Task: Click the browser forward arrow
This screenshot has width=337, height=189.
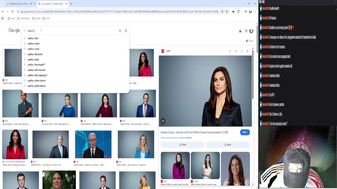Action: (x=7, y=12)
